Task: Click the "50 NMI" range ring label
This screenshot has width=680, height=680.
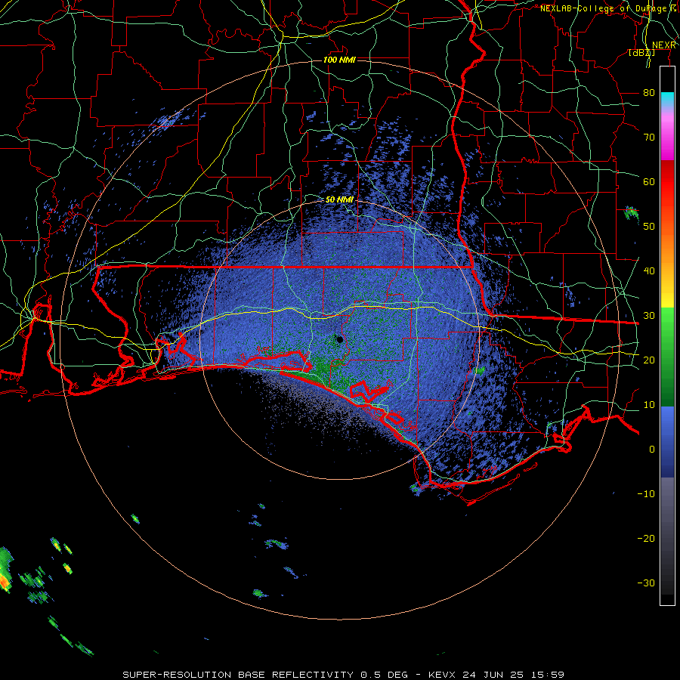Action: 339,200
